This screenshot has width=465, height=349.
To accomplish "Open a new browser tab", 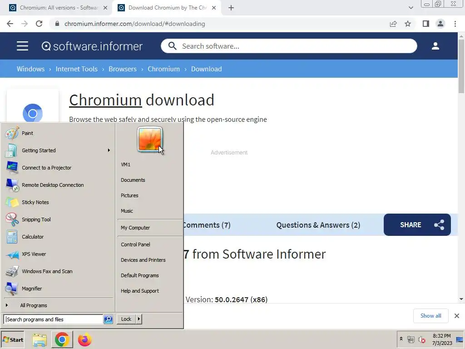I will click(231, 8).
